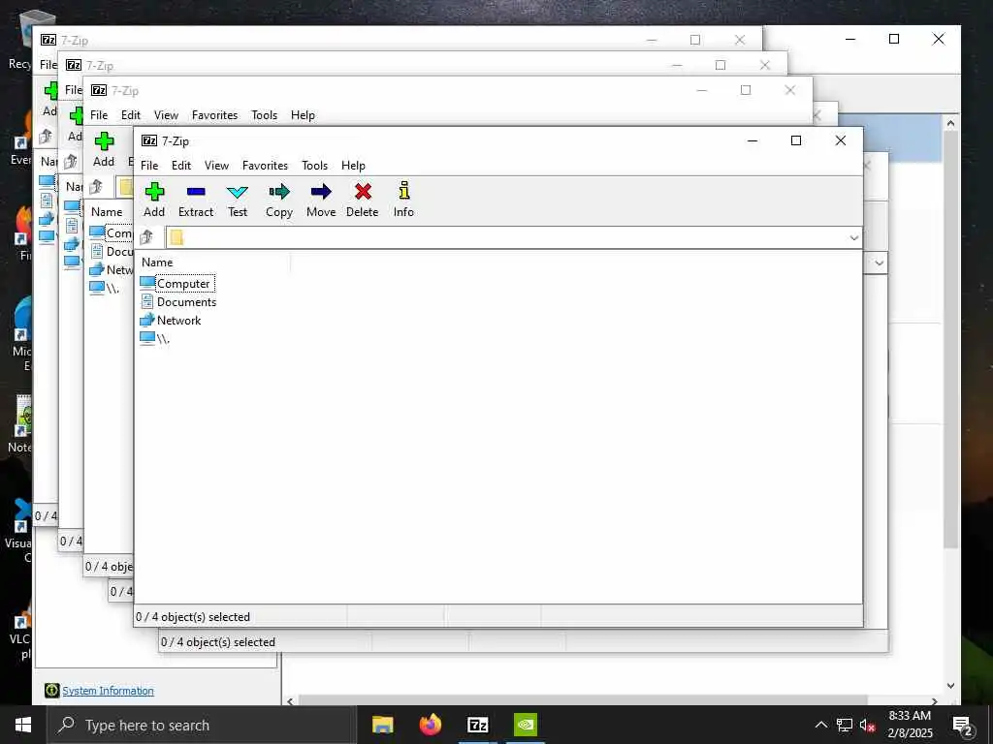Open Tools menu in third 7-Zip window

tap(264, 115)
